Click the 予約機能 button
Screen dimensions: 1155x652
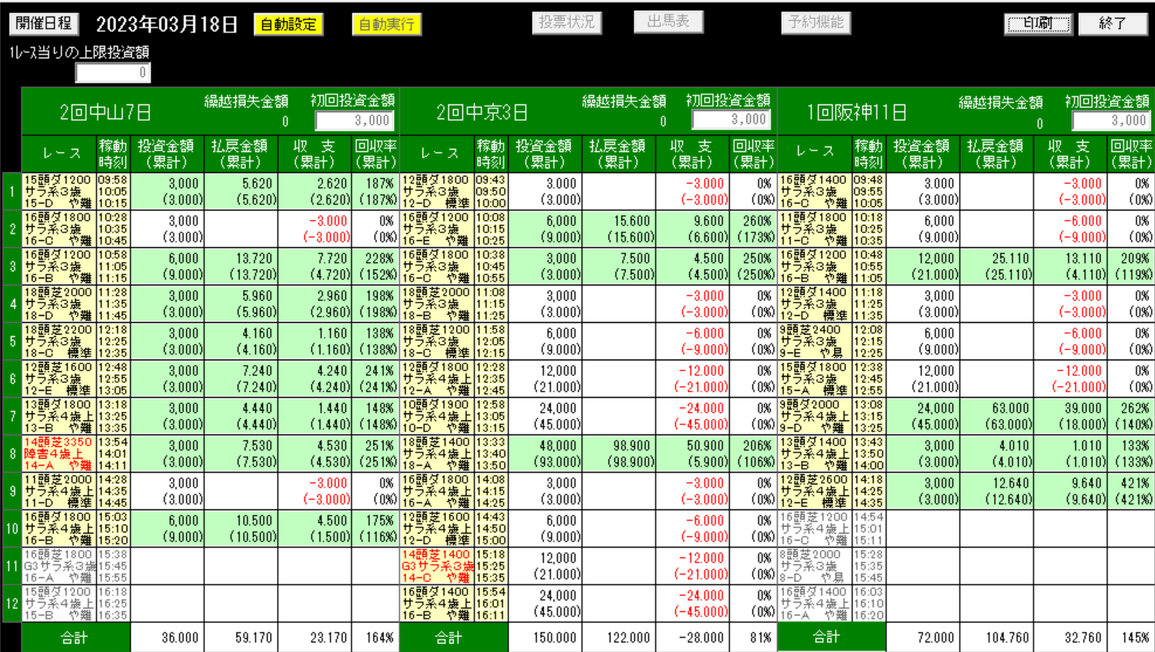[x=816, y=22]
